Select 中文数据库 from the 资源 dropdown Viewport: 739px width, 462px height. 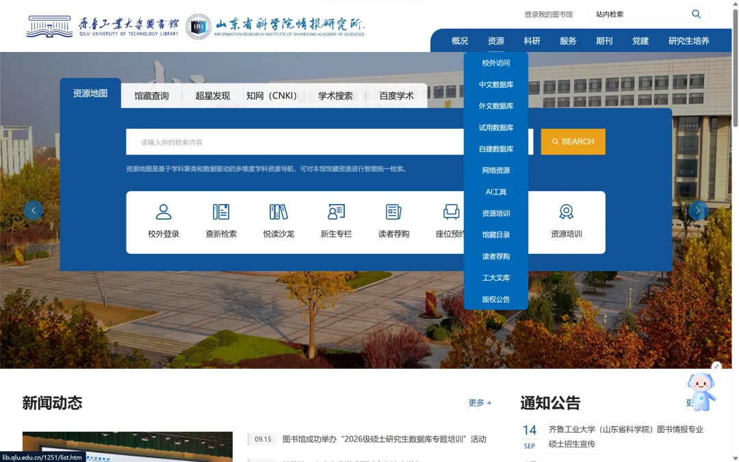click(496, 84)
